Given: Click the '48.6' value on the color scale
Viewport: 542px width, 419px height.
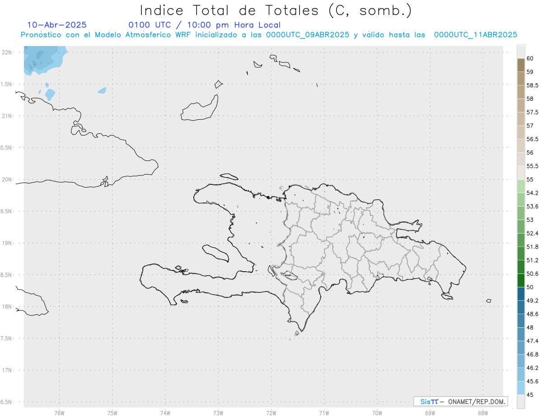Looking at the screenshot, I should pos(532,314).
